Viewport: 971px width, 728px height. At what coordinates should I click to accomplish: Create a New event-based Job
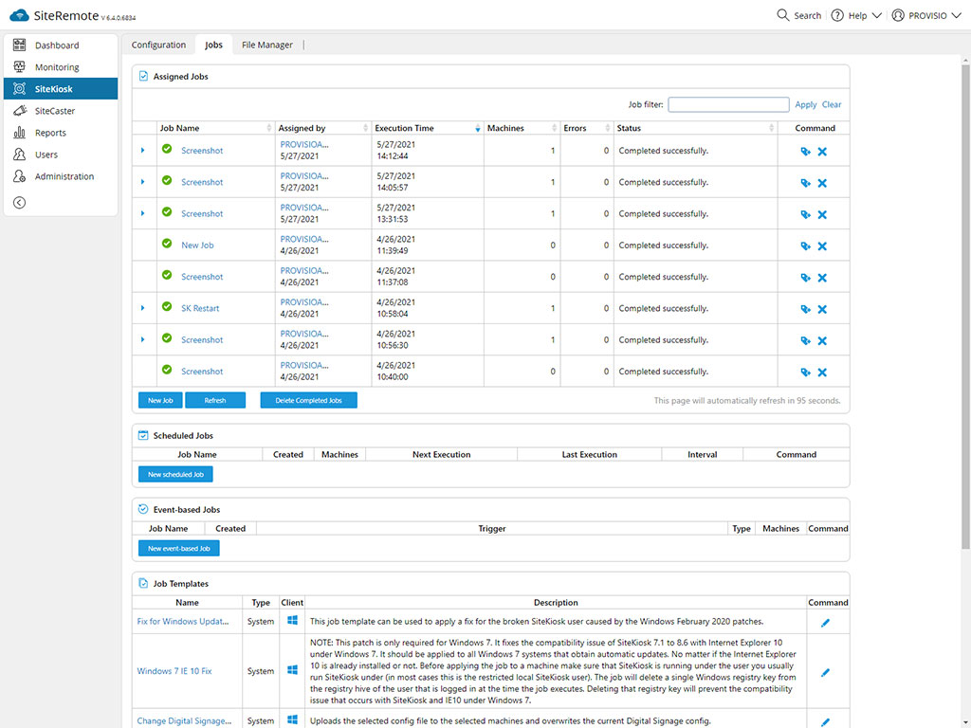pos(178,548)
